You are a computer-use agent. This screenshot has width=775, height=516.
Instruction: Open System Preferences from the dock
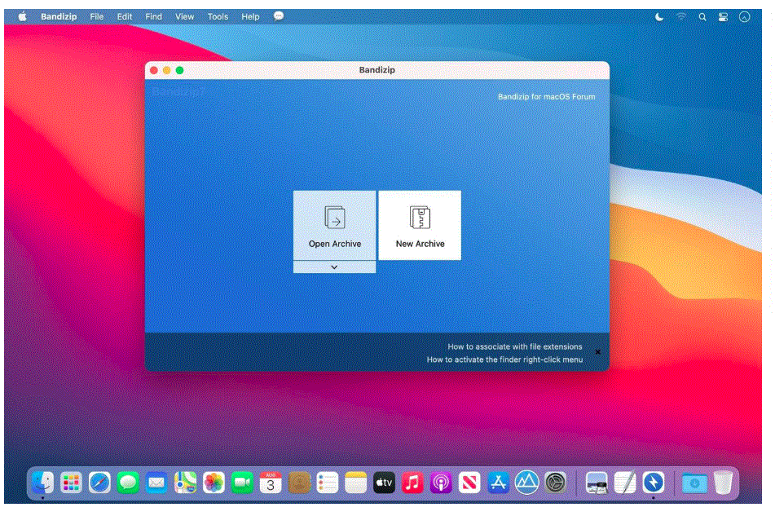pyautogui.click(x=556, y=483)
